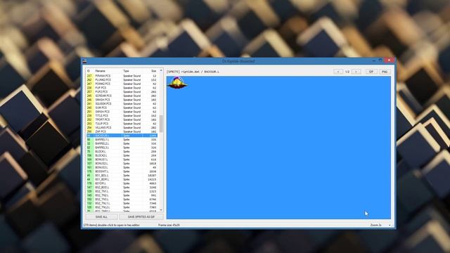The height and width of the screenshot is (253, 450).
Task: Sort list by ID column header
Action: pos(89,71)
